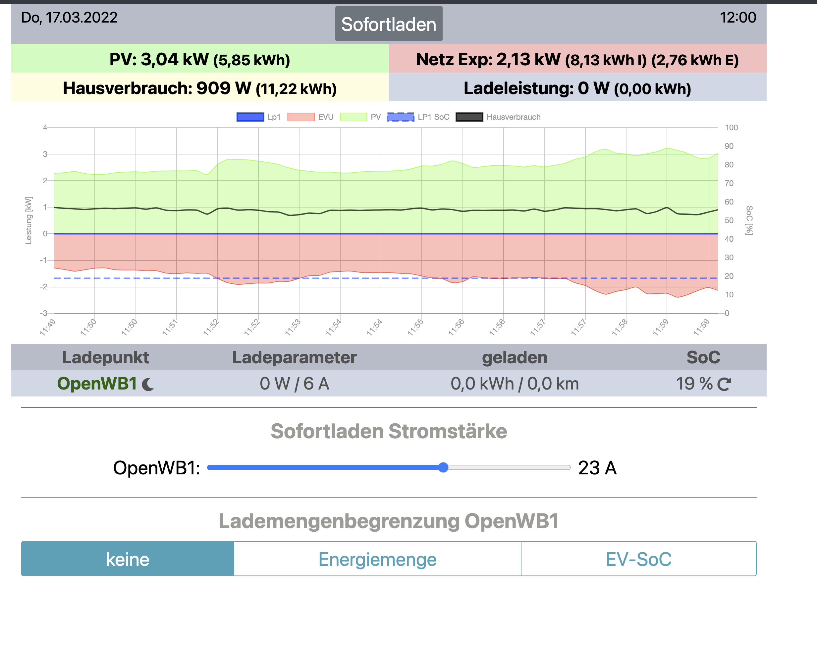Hide the Hausverbrauch line via legend swatch
This screenshot has height=663, width=817.
[x=469, y=117]
